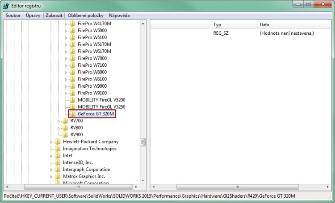
Task: Click the FirePro W5000 folder icon
Action: point(73,30)
